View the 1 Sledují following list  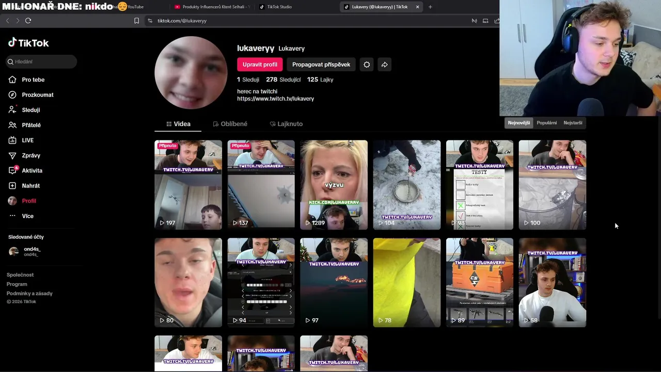click(x=248, y=80)
